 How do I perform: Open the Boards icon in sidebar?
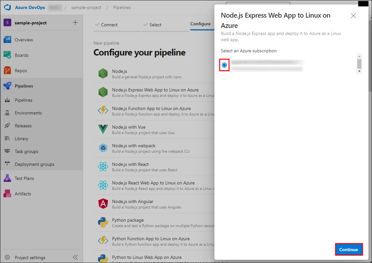tap(7, 55)
